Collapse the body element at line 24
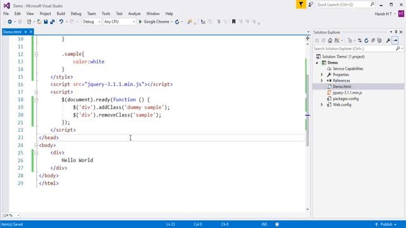 [x=36, y=145]
